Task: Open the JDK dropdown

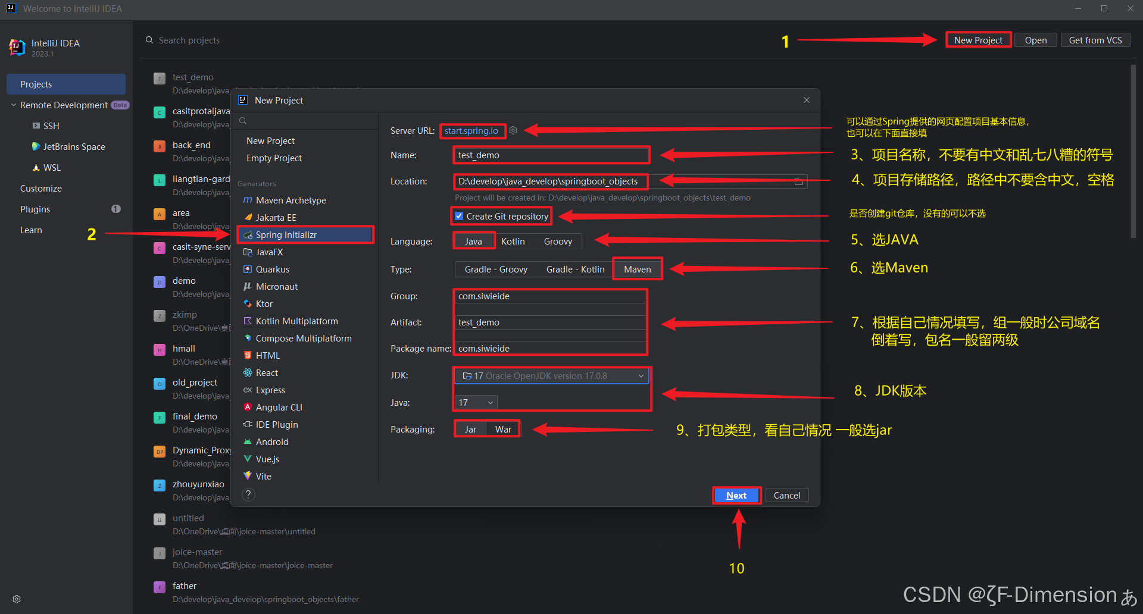Action: point(551,376)
